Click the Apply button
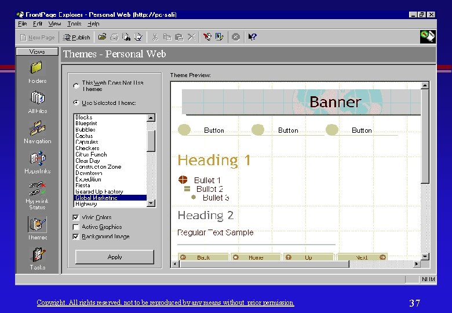Viewport: 452px width, 313px height. click(115, 257)
